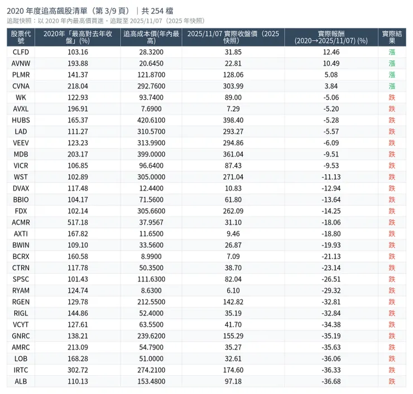Select the WST ticker cell
Image resolution: width=413 pixels, height=394 pixels.
(x=21, y=177)
